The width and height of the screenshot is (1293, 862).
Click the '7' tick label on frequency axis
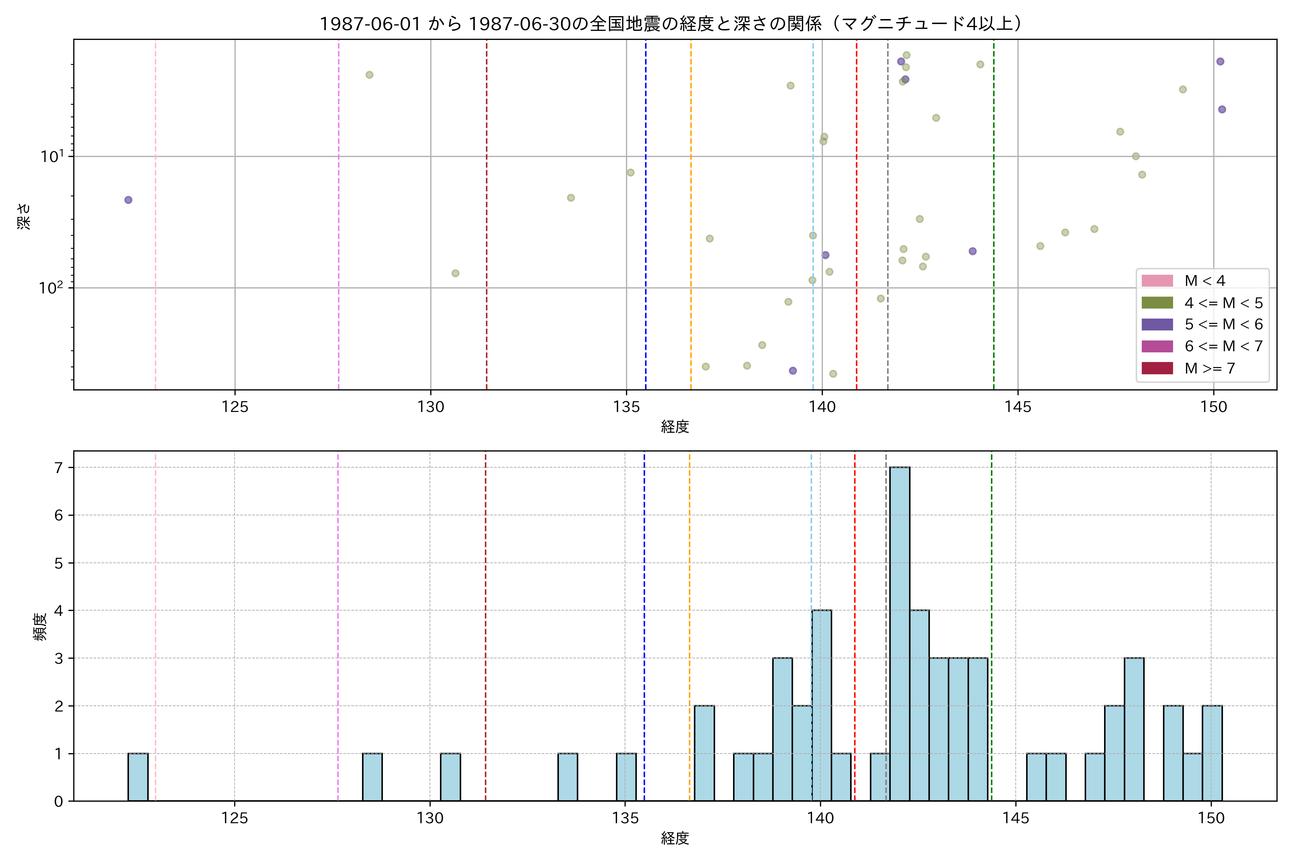coord(59,468)
